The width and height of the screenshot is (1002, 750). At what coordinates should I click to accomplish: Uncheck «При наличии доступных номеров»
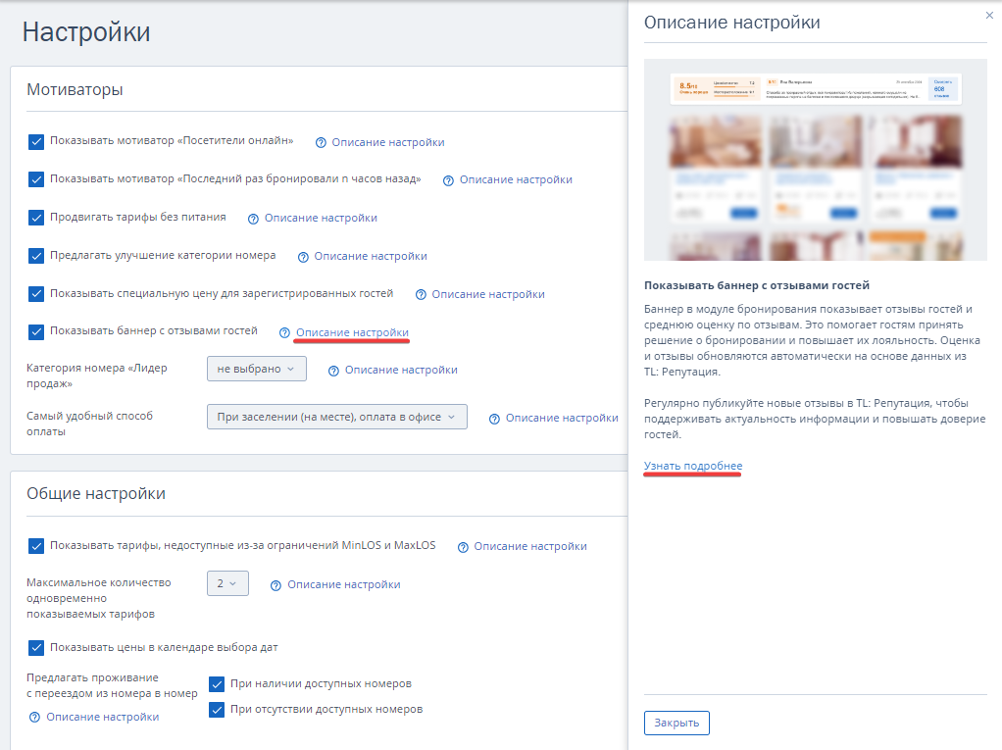(217, 684)
